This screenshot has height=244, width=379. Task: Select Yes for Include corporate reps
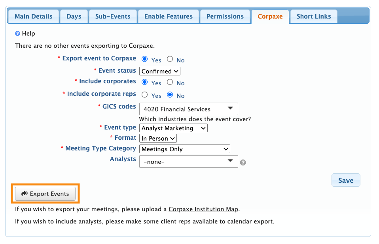(145, 95)
